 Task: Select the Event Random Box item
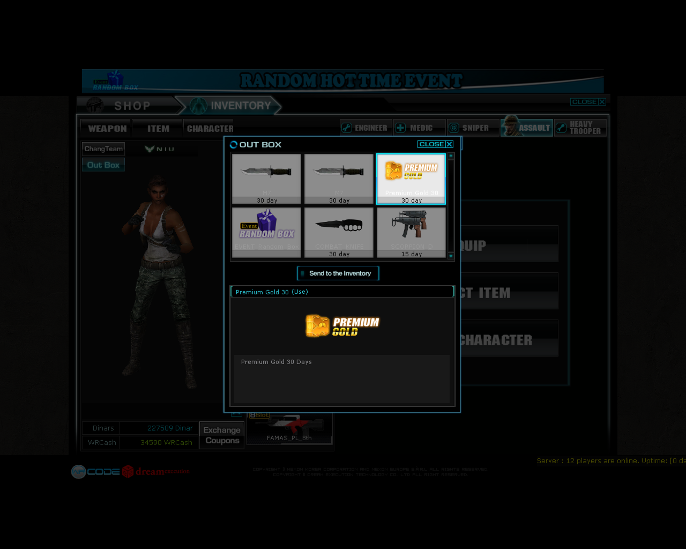(266, 233)
